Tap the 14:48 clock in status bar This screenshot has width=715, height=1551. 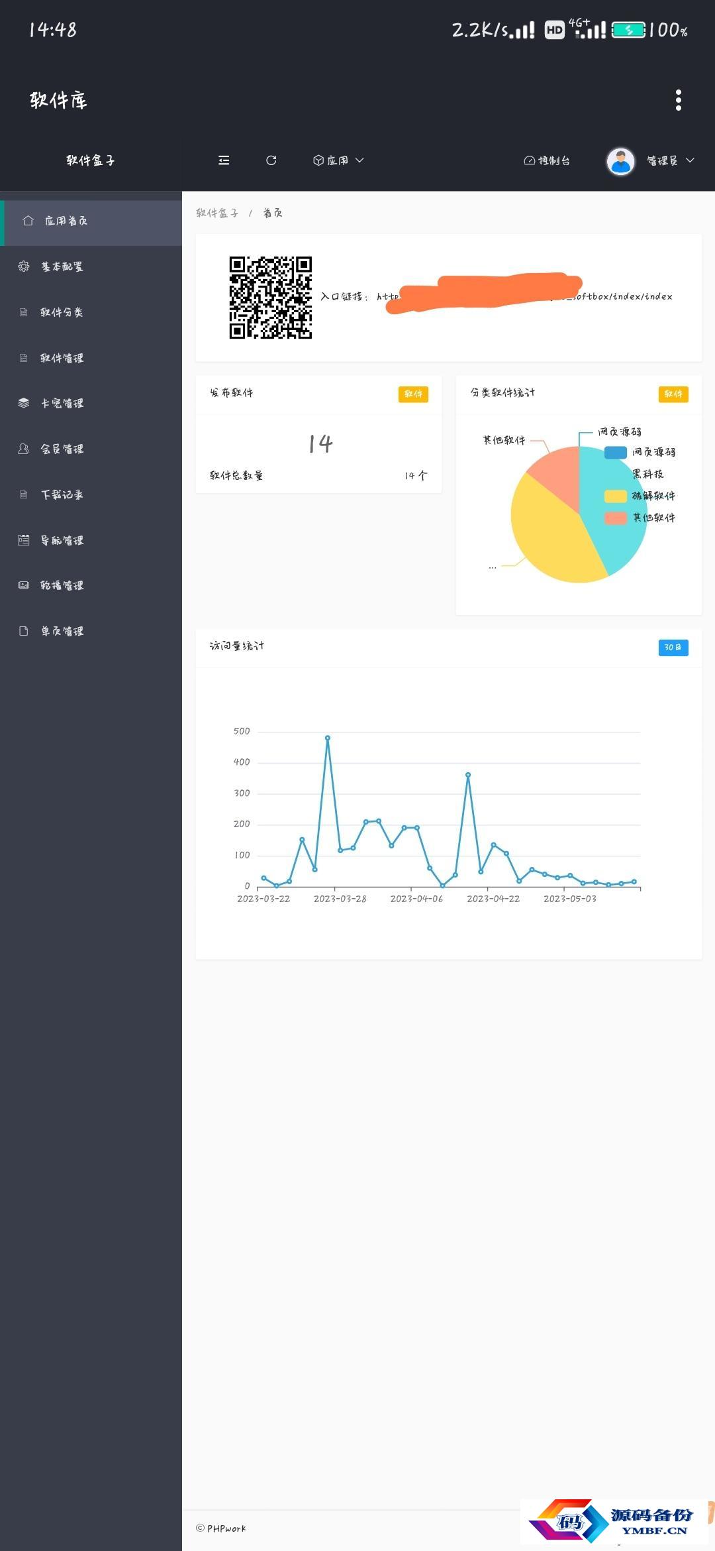point(53,30)
